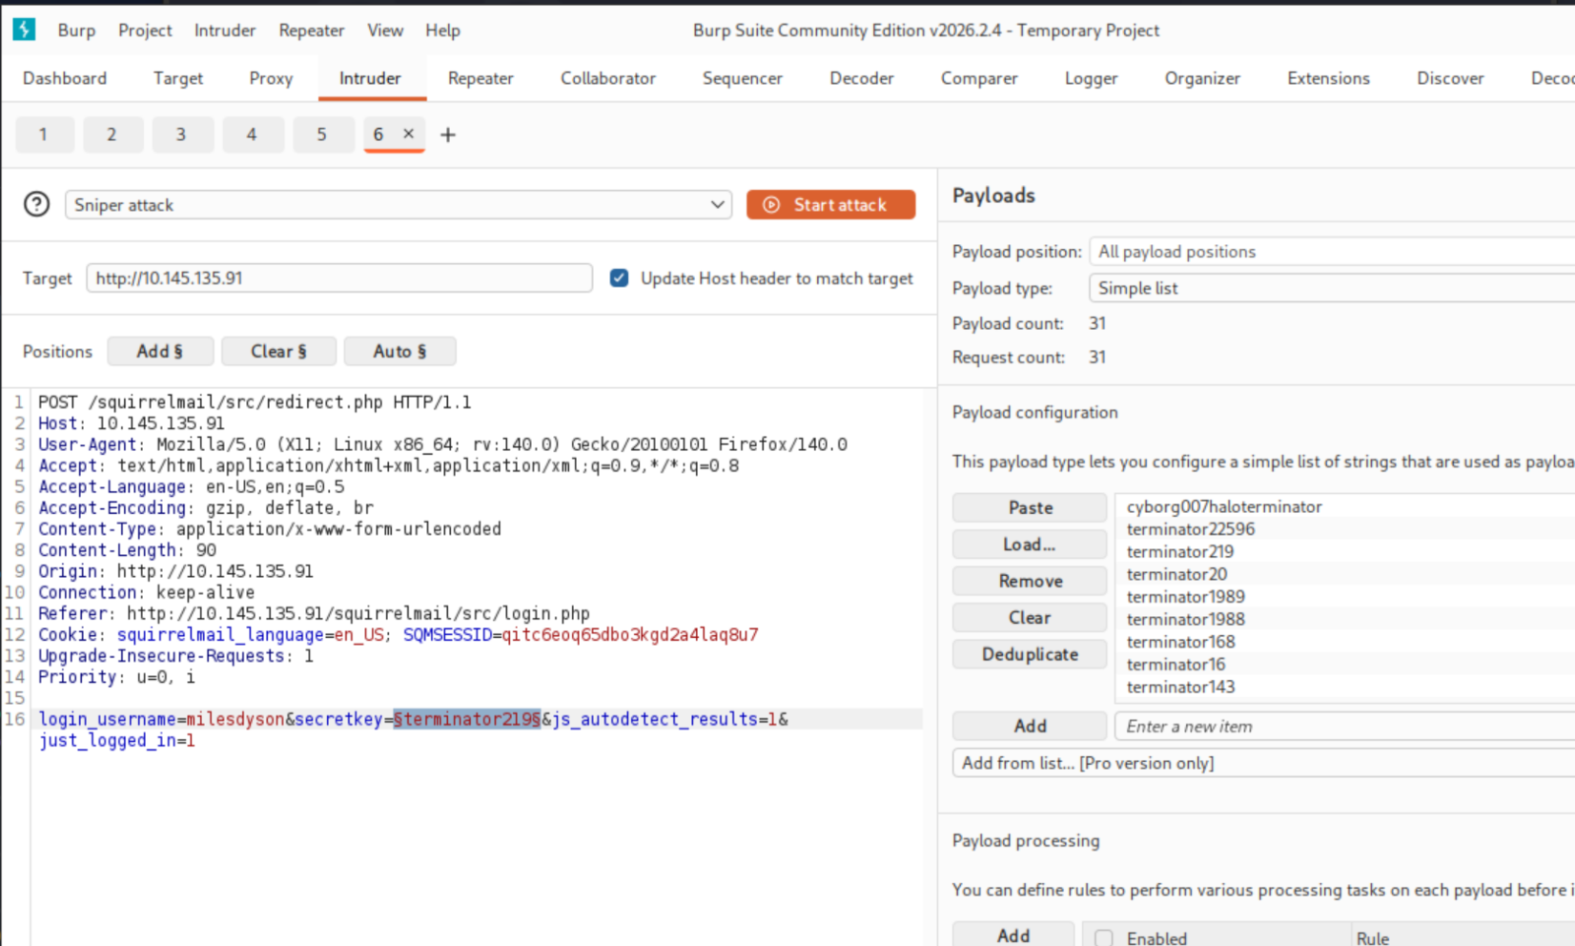
Task: Switch to the Discover tab
Action: [x=1450, y=78]
